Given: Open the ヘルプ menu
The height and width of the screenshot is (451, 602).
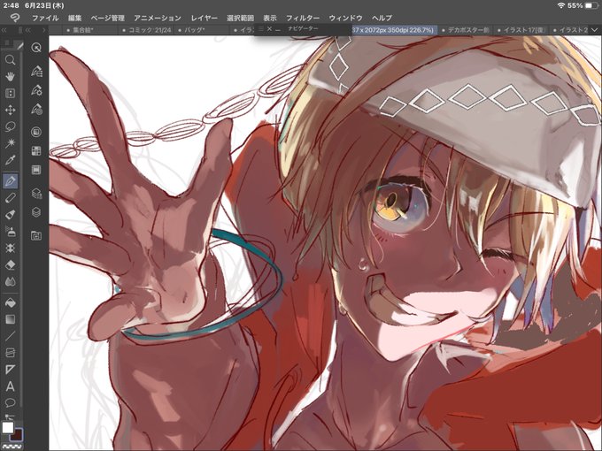Looking at the screenshot, I should tap(382, 18).
